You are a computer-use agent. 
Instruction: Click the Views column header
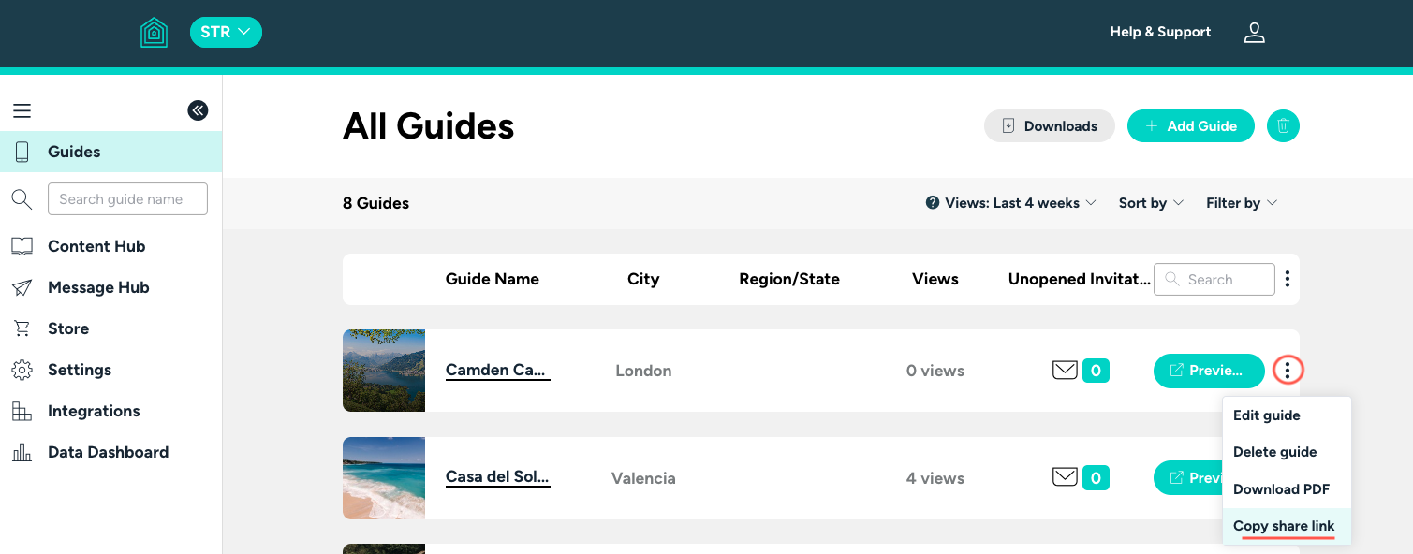coord(935,279)
